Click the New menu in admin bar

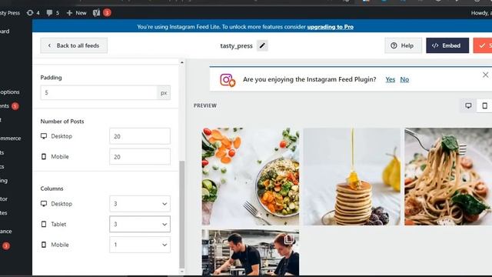pos(76,13)
